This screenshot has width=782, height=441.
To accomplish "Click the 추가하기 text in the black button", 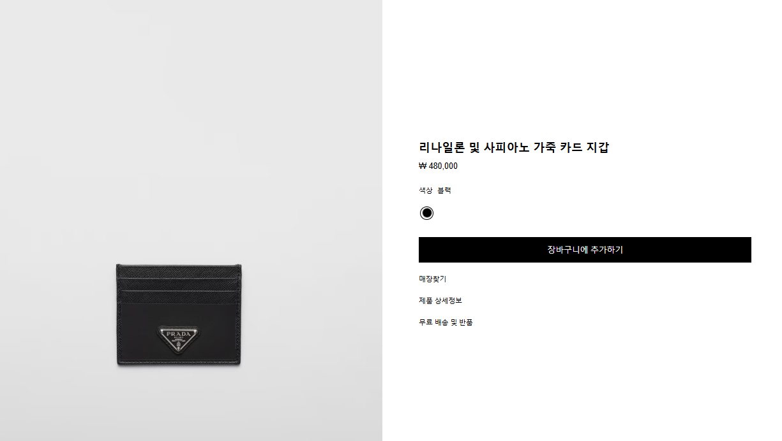I will [x=606, y=250].
